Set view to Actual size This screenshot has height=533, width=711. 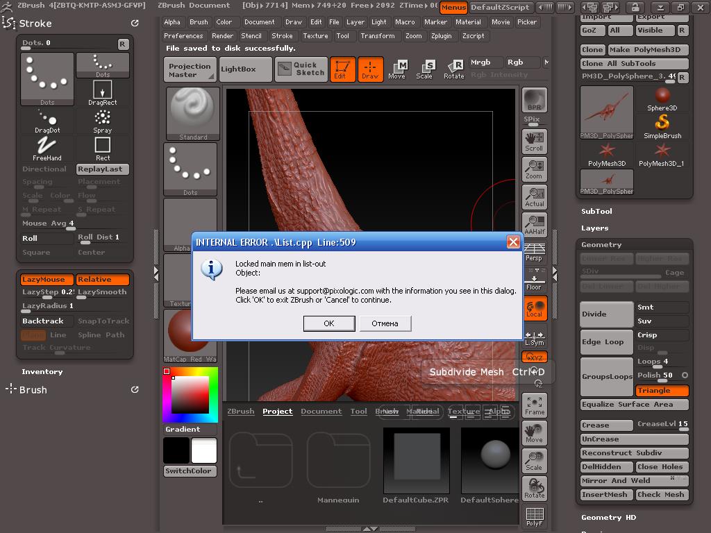point(534,196)
